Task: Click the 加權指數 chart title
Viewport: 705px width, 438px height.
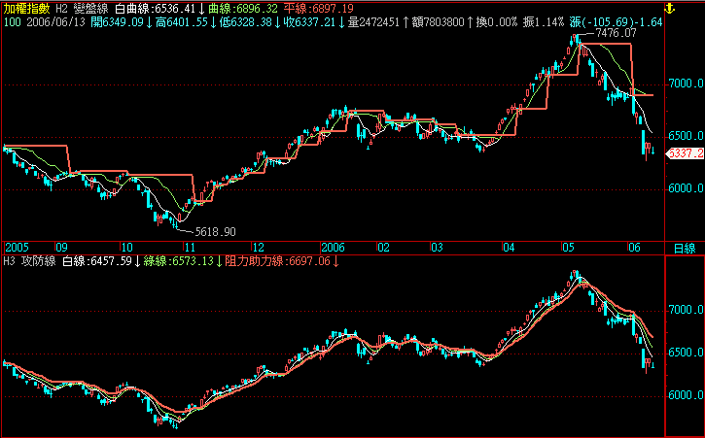Action: pyautogui.click(x=26, y=9)
